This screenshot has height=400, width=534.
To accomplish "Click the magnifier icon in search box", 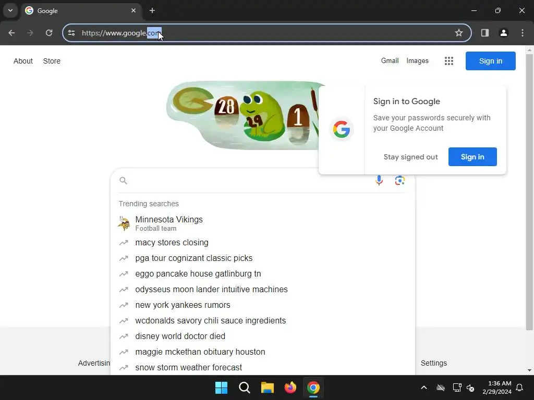I will [123, 181].
